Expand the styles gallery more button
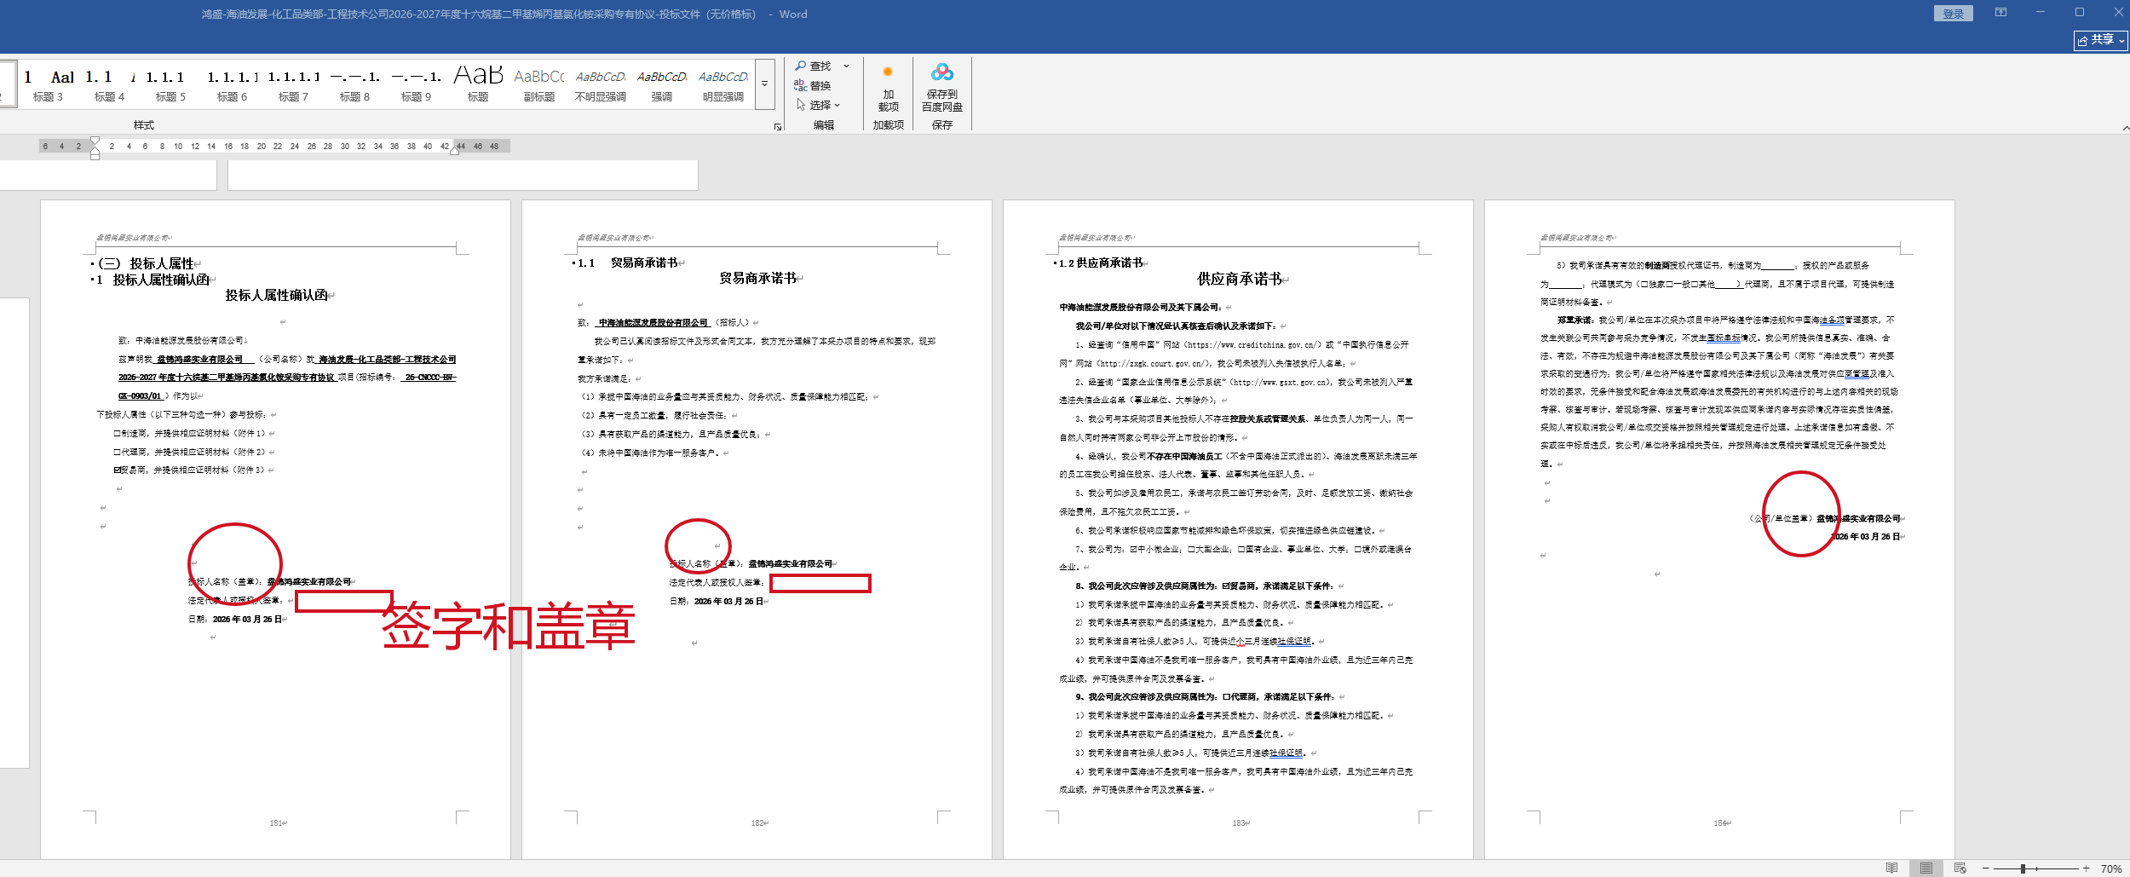This screenshot has width=2130, height=877. (x=765, y=84)
